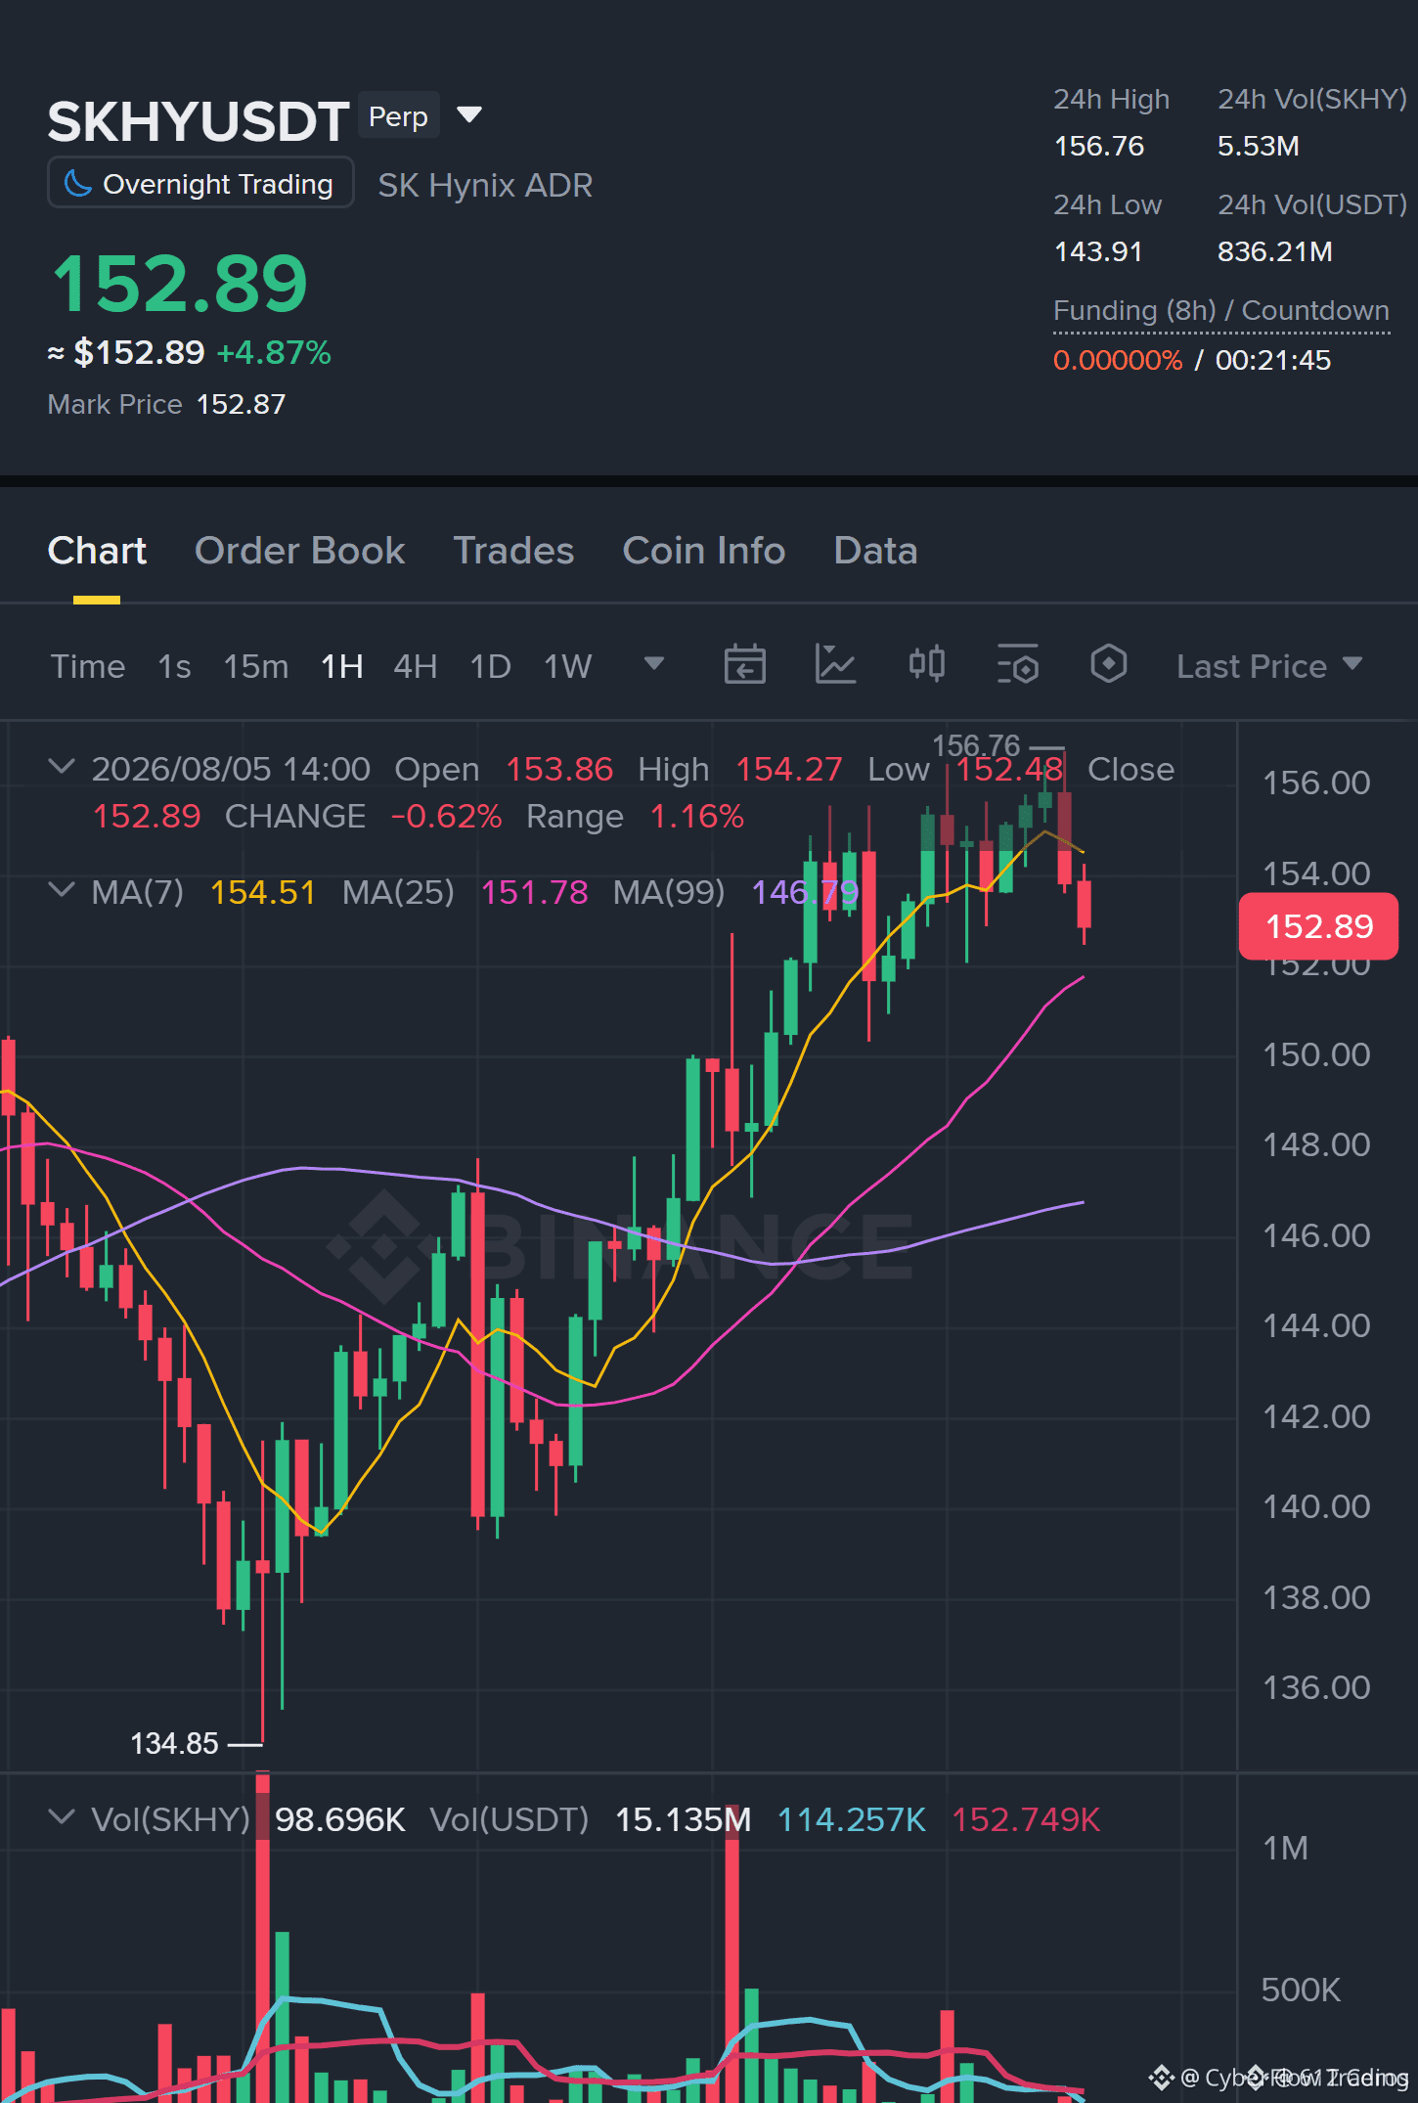Viewport: 1418px width, 2103px height.
Task: Open the Last Price type dropdown
Action: [x=1269, y=666]
